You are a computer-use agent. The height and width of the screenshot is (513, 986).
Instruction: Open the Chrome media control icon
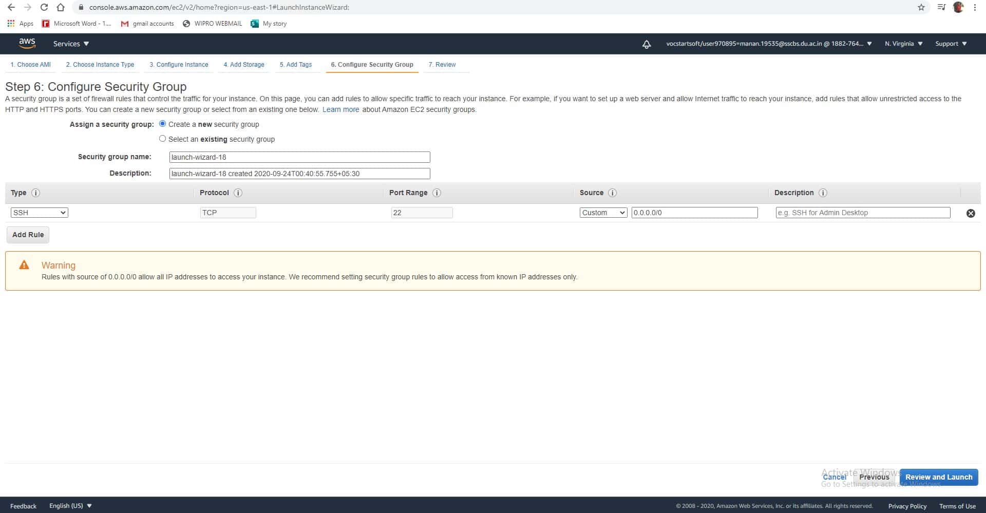[941, 7]
